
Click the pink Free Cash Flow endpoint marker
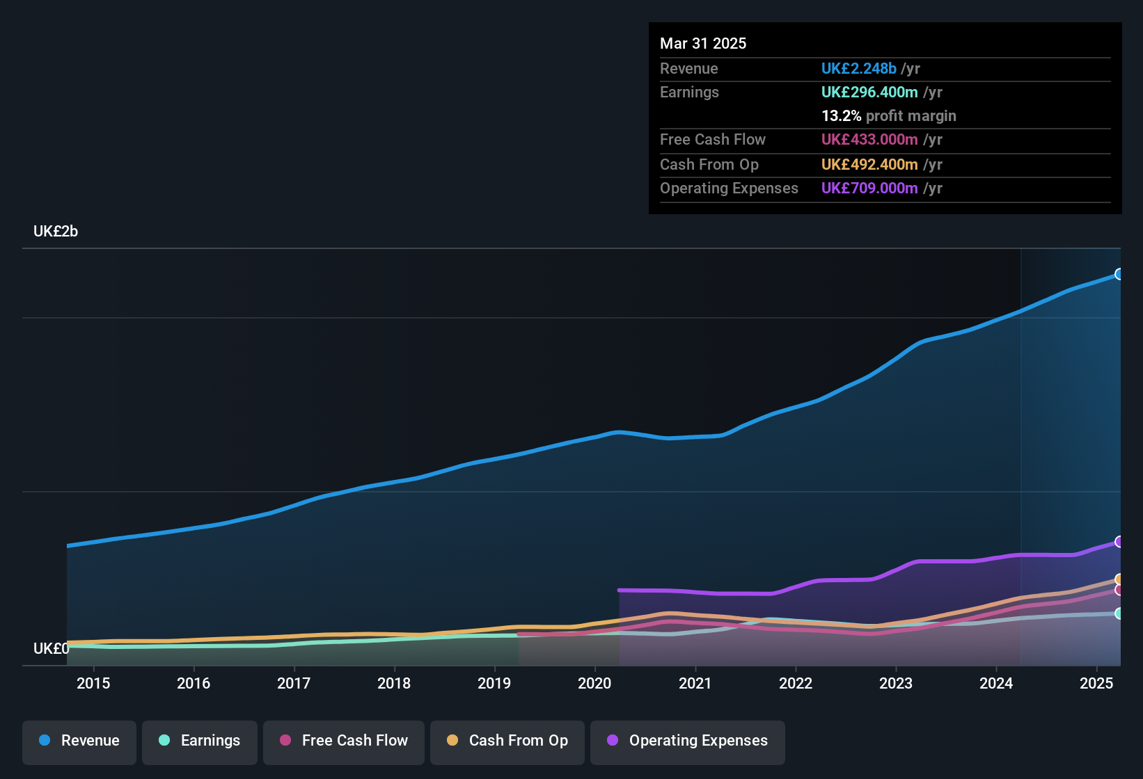pos(1119,590)
